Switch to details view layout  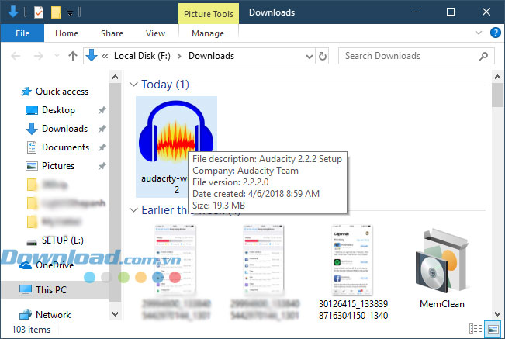[476, 330]
